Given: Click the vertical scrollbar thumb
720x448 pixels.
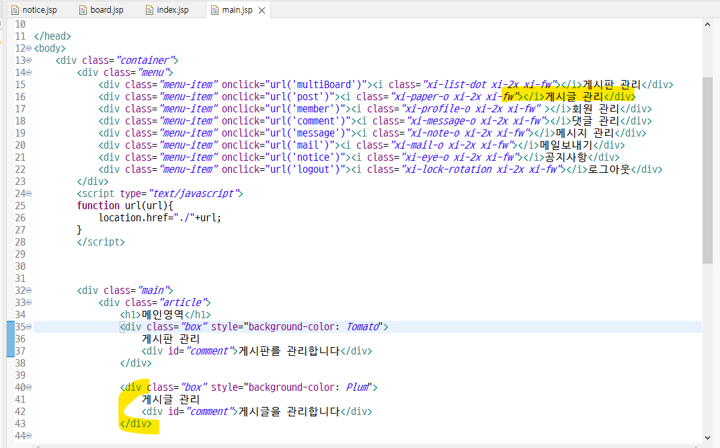Looking at the screenshot, I should (707, 170).
